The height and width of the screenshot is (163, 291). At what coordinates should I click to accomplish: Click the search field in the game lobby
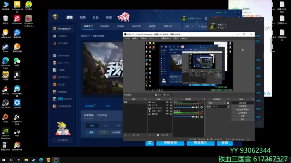point(202,26)
